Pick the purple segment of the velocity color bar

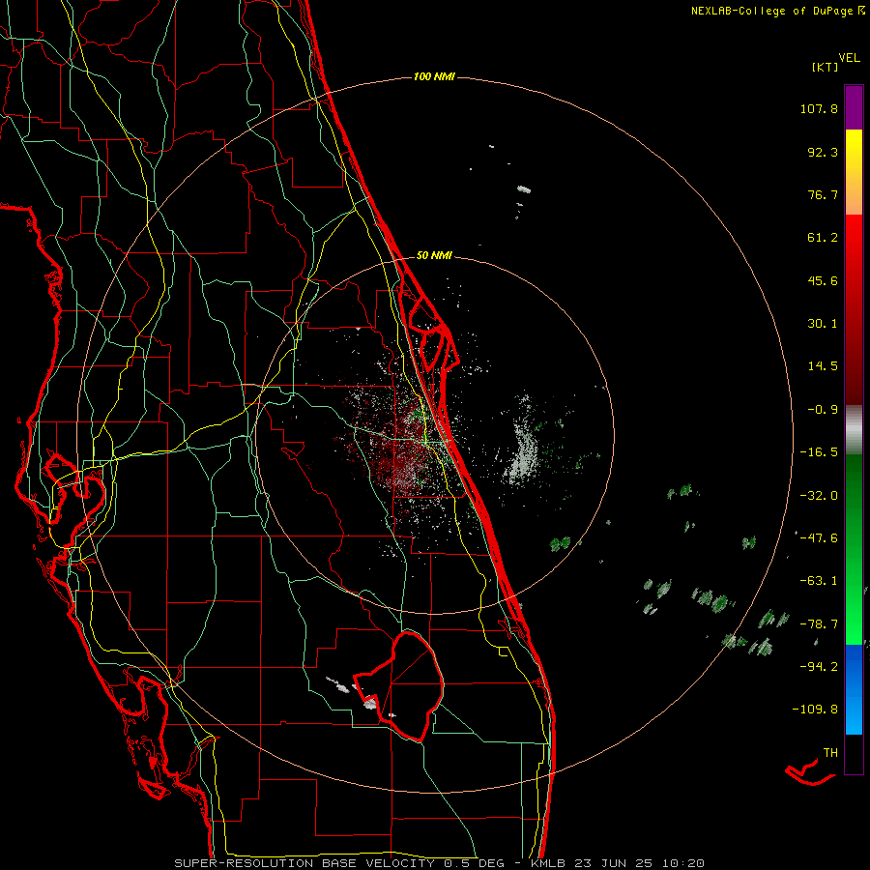pos(854,108)
